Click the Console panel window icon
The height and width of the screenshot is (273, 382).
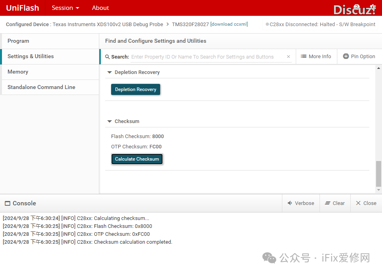[x=8, y=203]
